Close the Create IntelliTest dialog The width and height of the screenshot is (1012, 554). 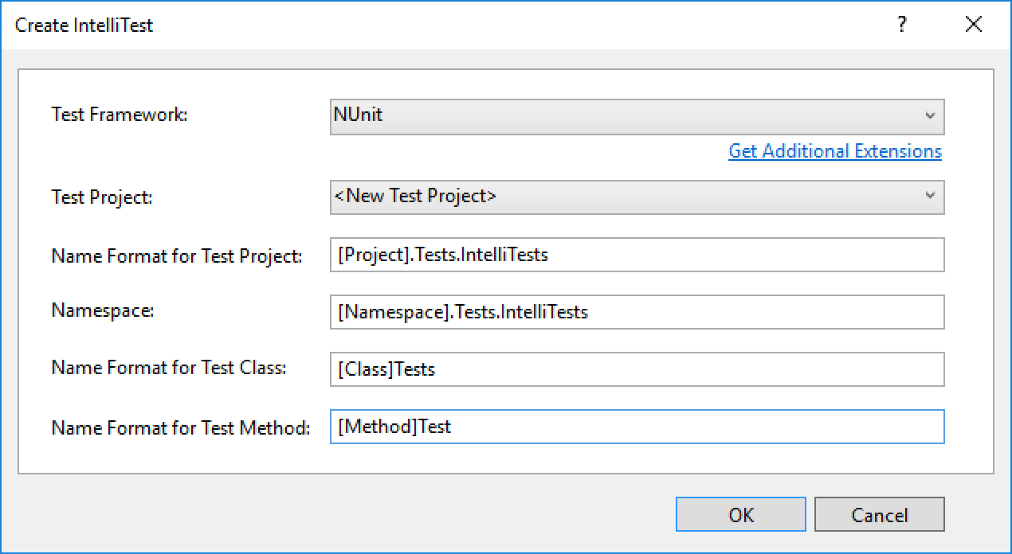coord(973,25)
